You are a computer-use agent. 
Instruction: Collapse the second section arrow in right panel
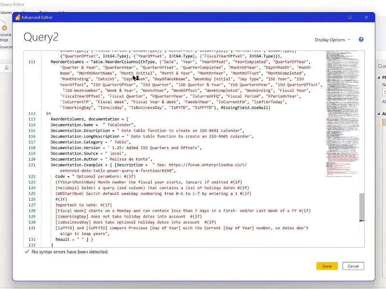point(379,114)
